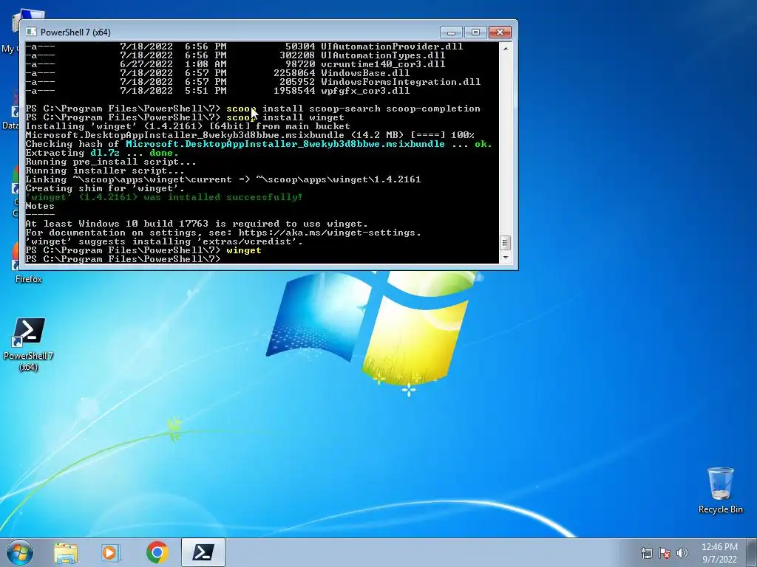This screenshot has width=757, height=567.
Task: Click the WindowsFormsIntegration.dll listing
Action: tap(253, 82)
